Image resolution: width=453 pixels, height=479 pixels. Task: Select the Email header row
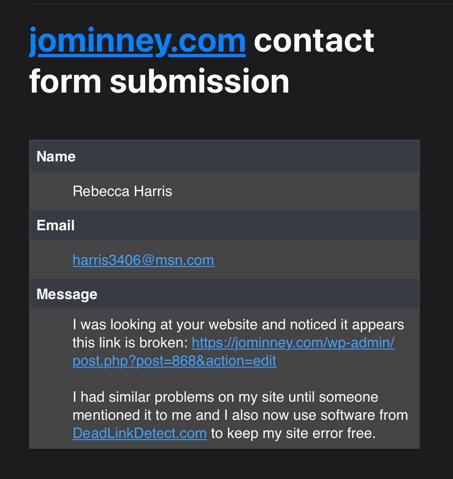(224, 225)
